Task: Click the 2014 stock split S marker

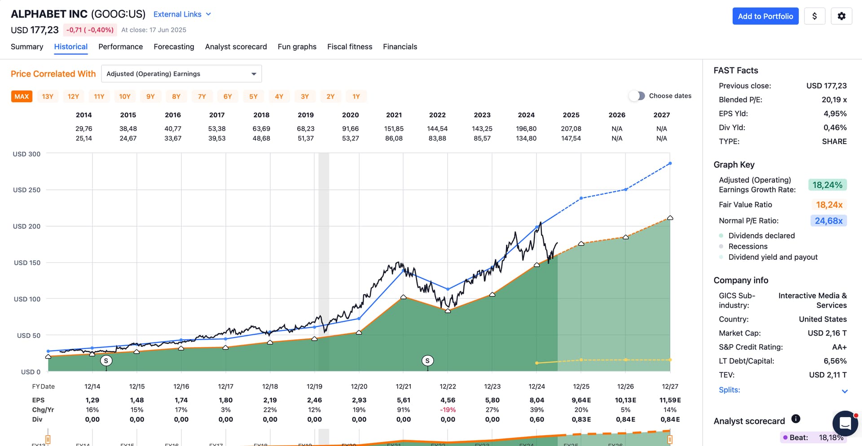Action: [106, 360]
